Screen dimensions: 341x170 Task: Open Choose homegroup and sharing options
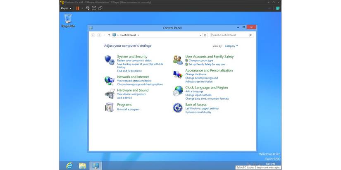pyautogui.click(x=140, y=84)
